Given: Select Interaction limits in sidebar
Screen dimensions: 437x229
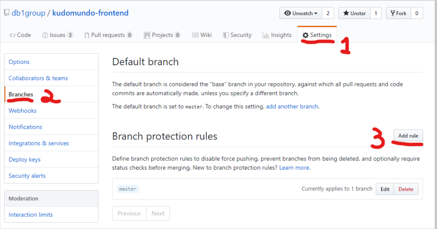Looking at the screenshot, I should coord(51,215).
